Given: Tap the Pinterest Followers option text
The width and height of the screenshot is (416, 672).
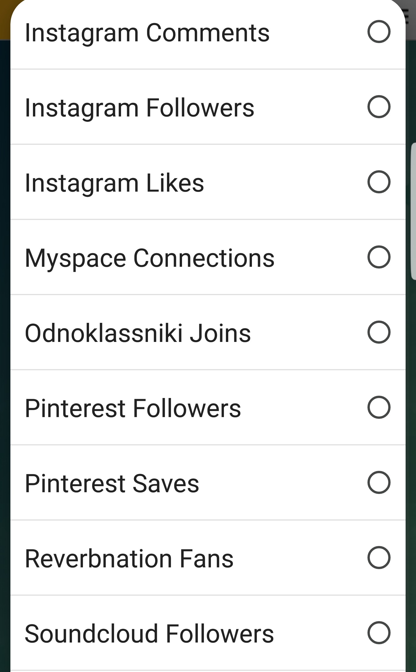Looking at the screenshot, I should (133, 408).
